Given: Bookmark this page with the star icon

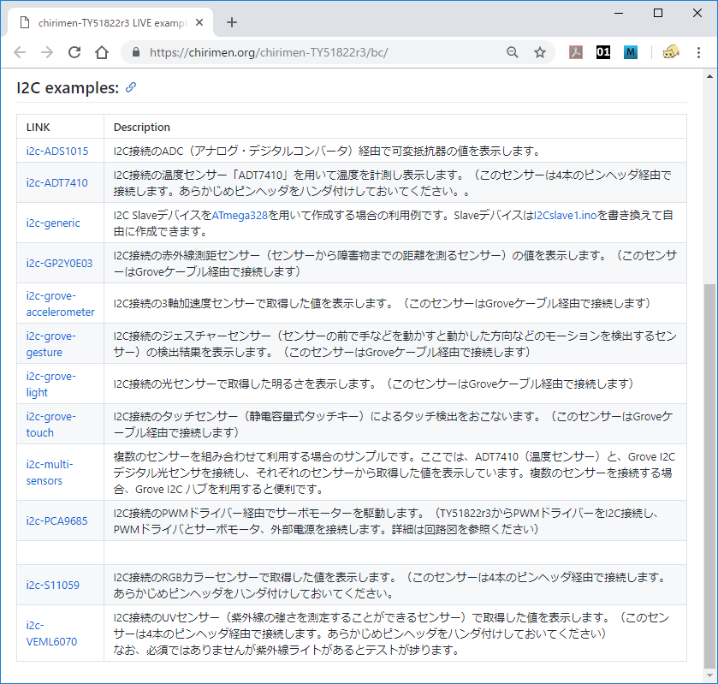Looking at the screenshot, I should 540,52.
